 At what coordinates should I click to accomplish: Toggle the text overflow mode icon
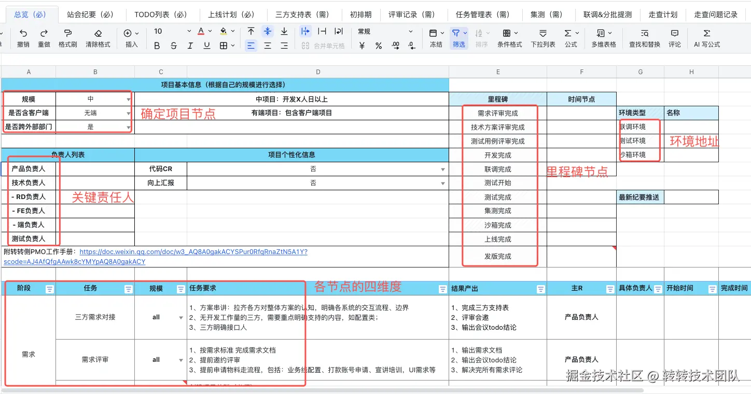point(305,32)
